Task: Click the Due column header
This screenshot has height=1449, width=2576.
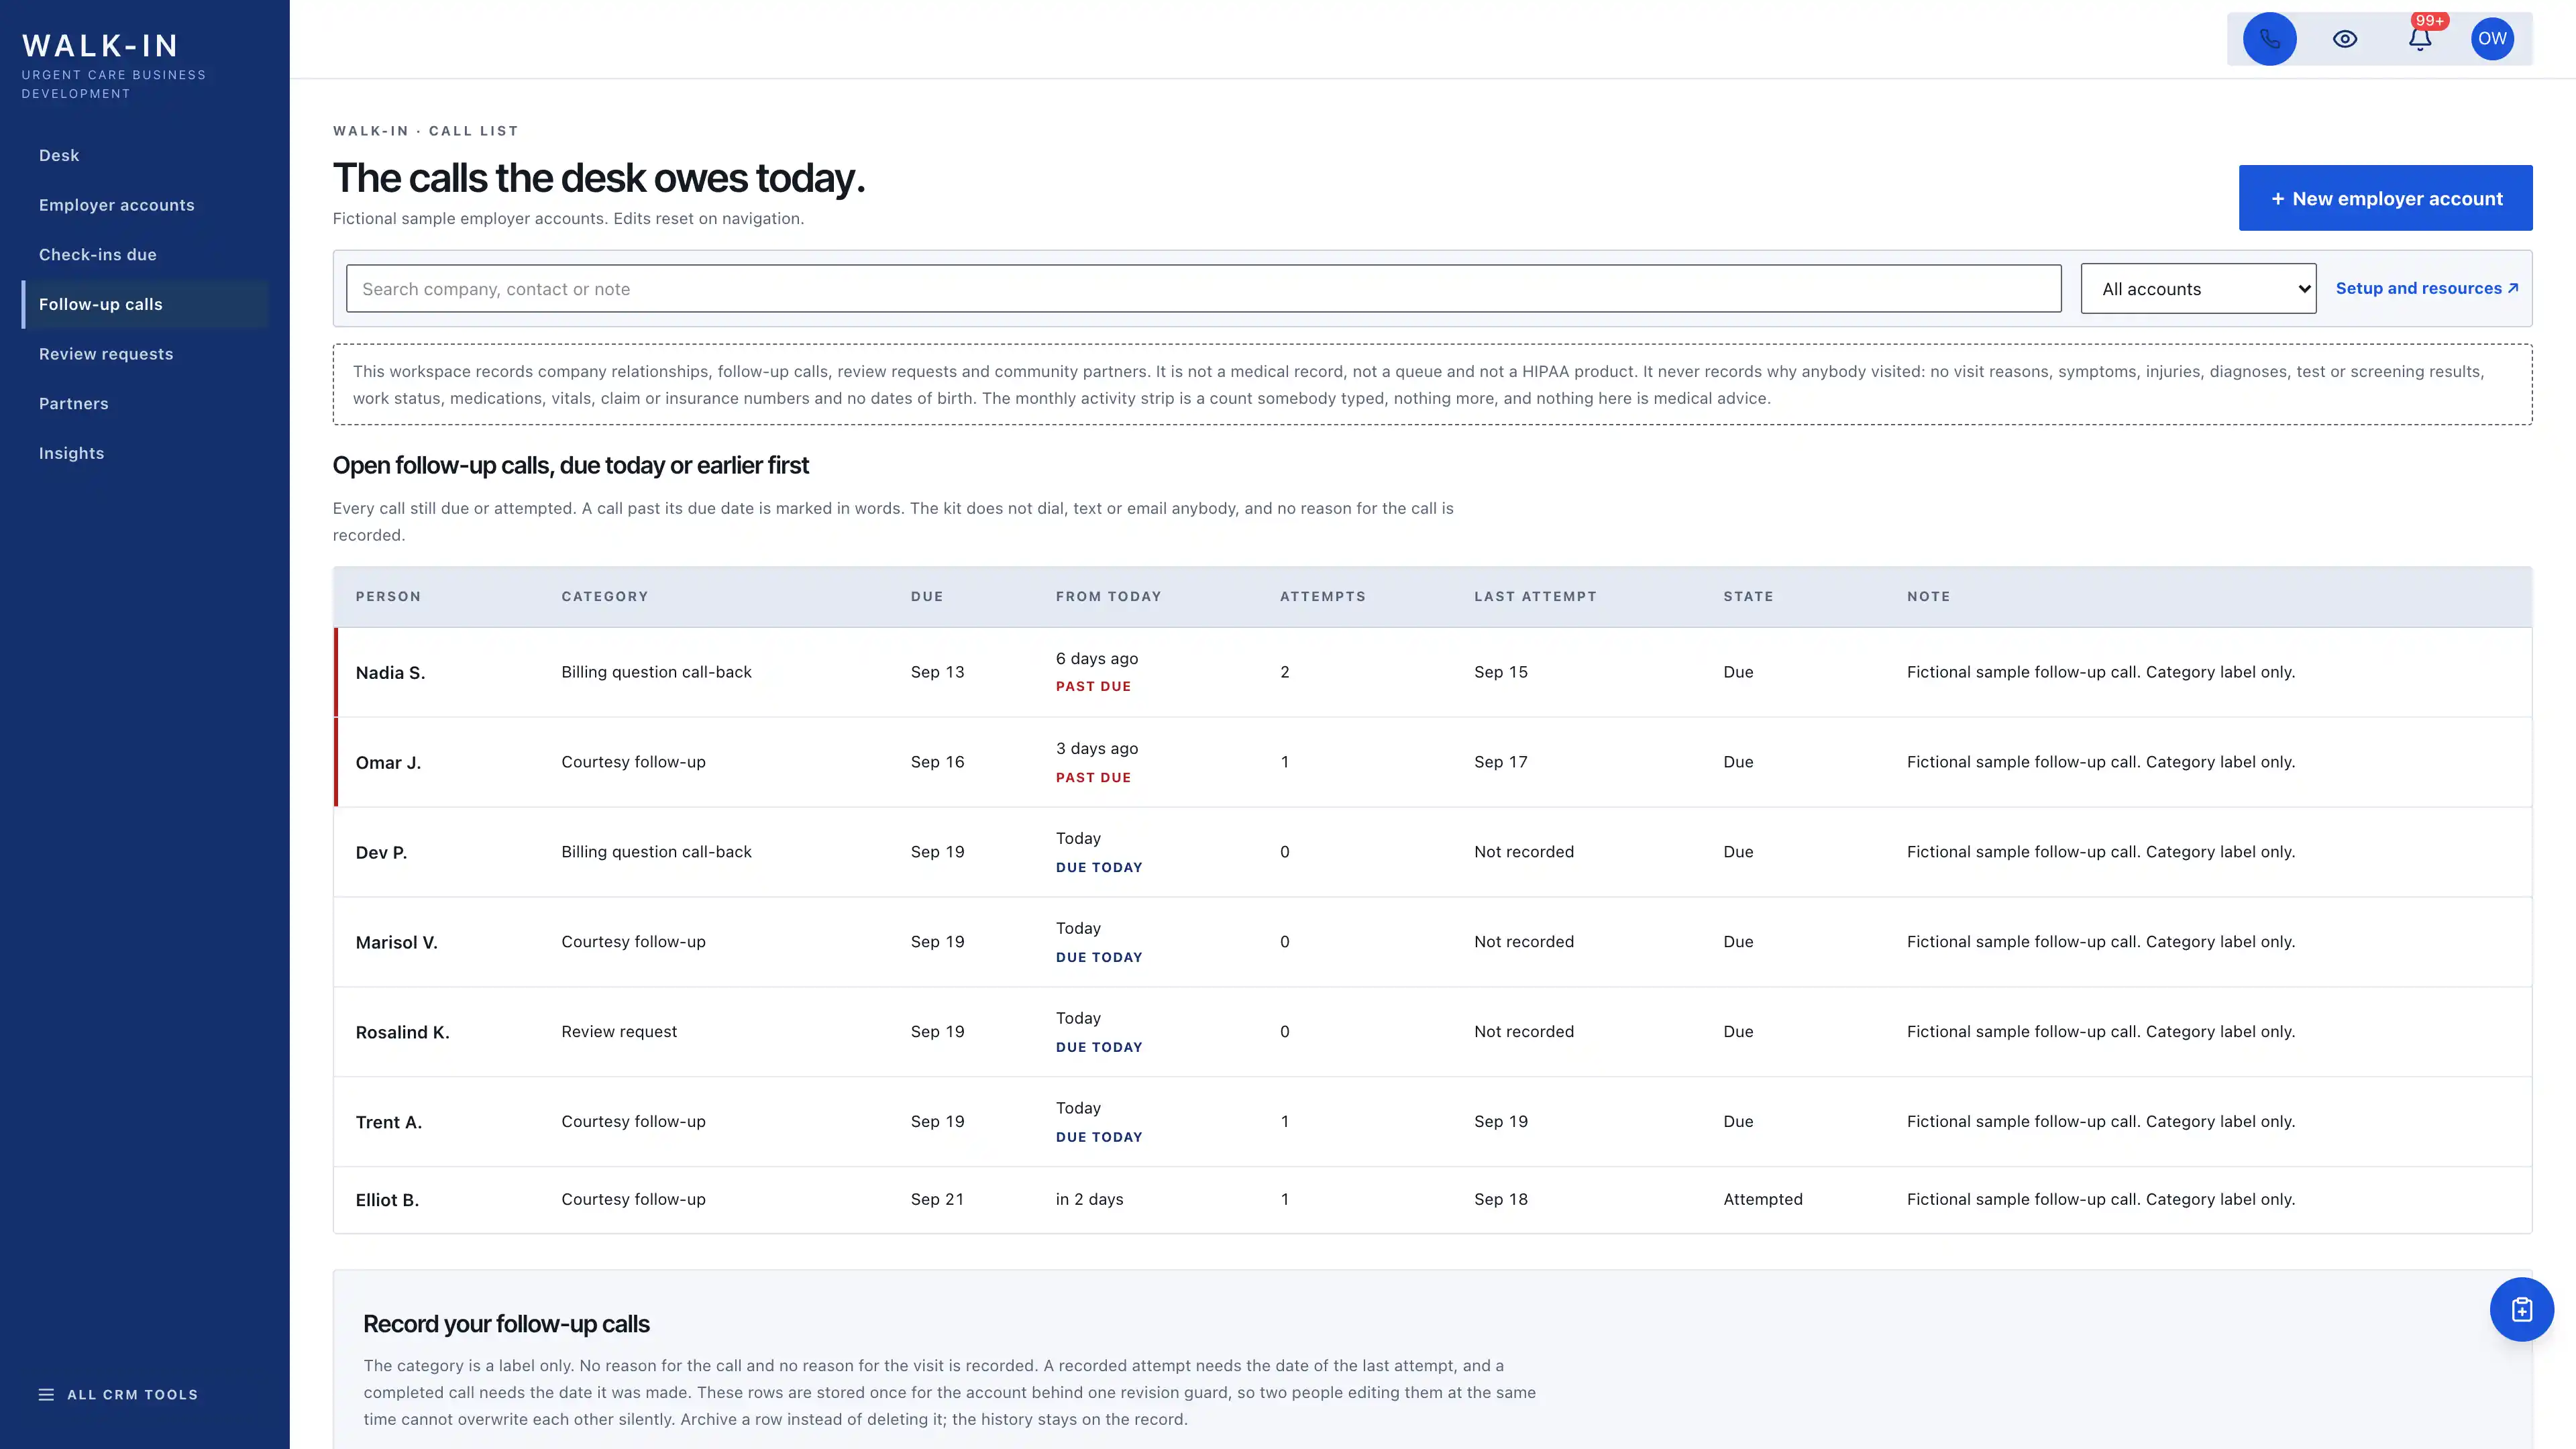Action: pos(927,597)
